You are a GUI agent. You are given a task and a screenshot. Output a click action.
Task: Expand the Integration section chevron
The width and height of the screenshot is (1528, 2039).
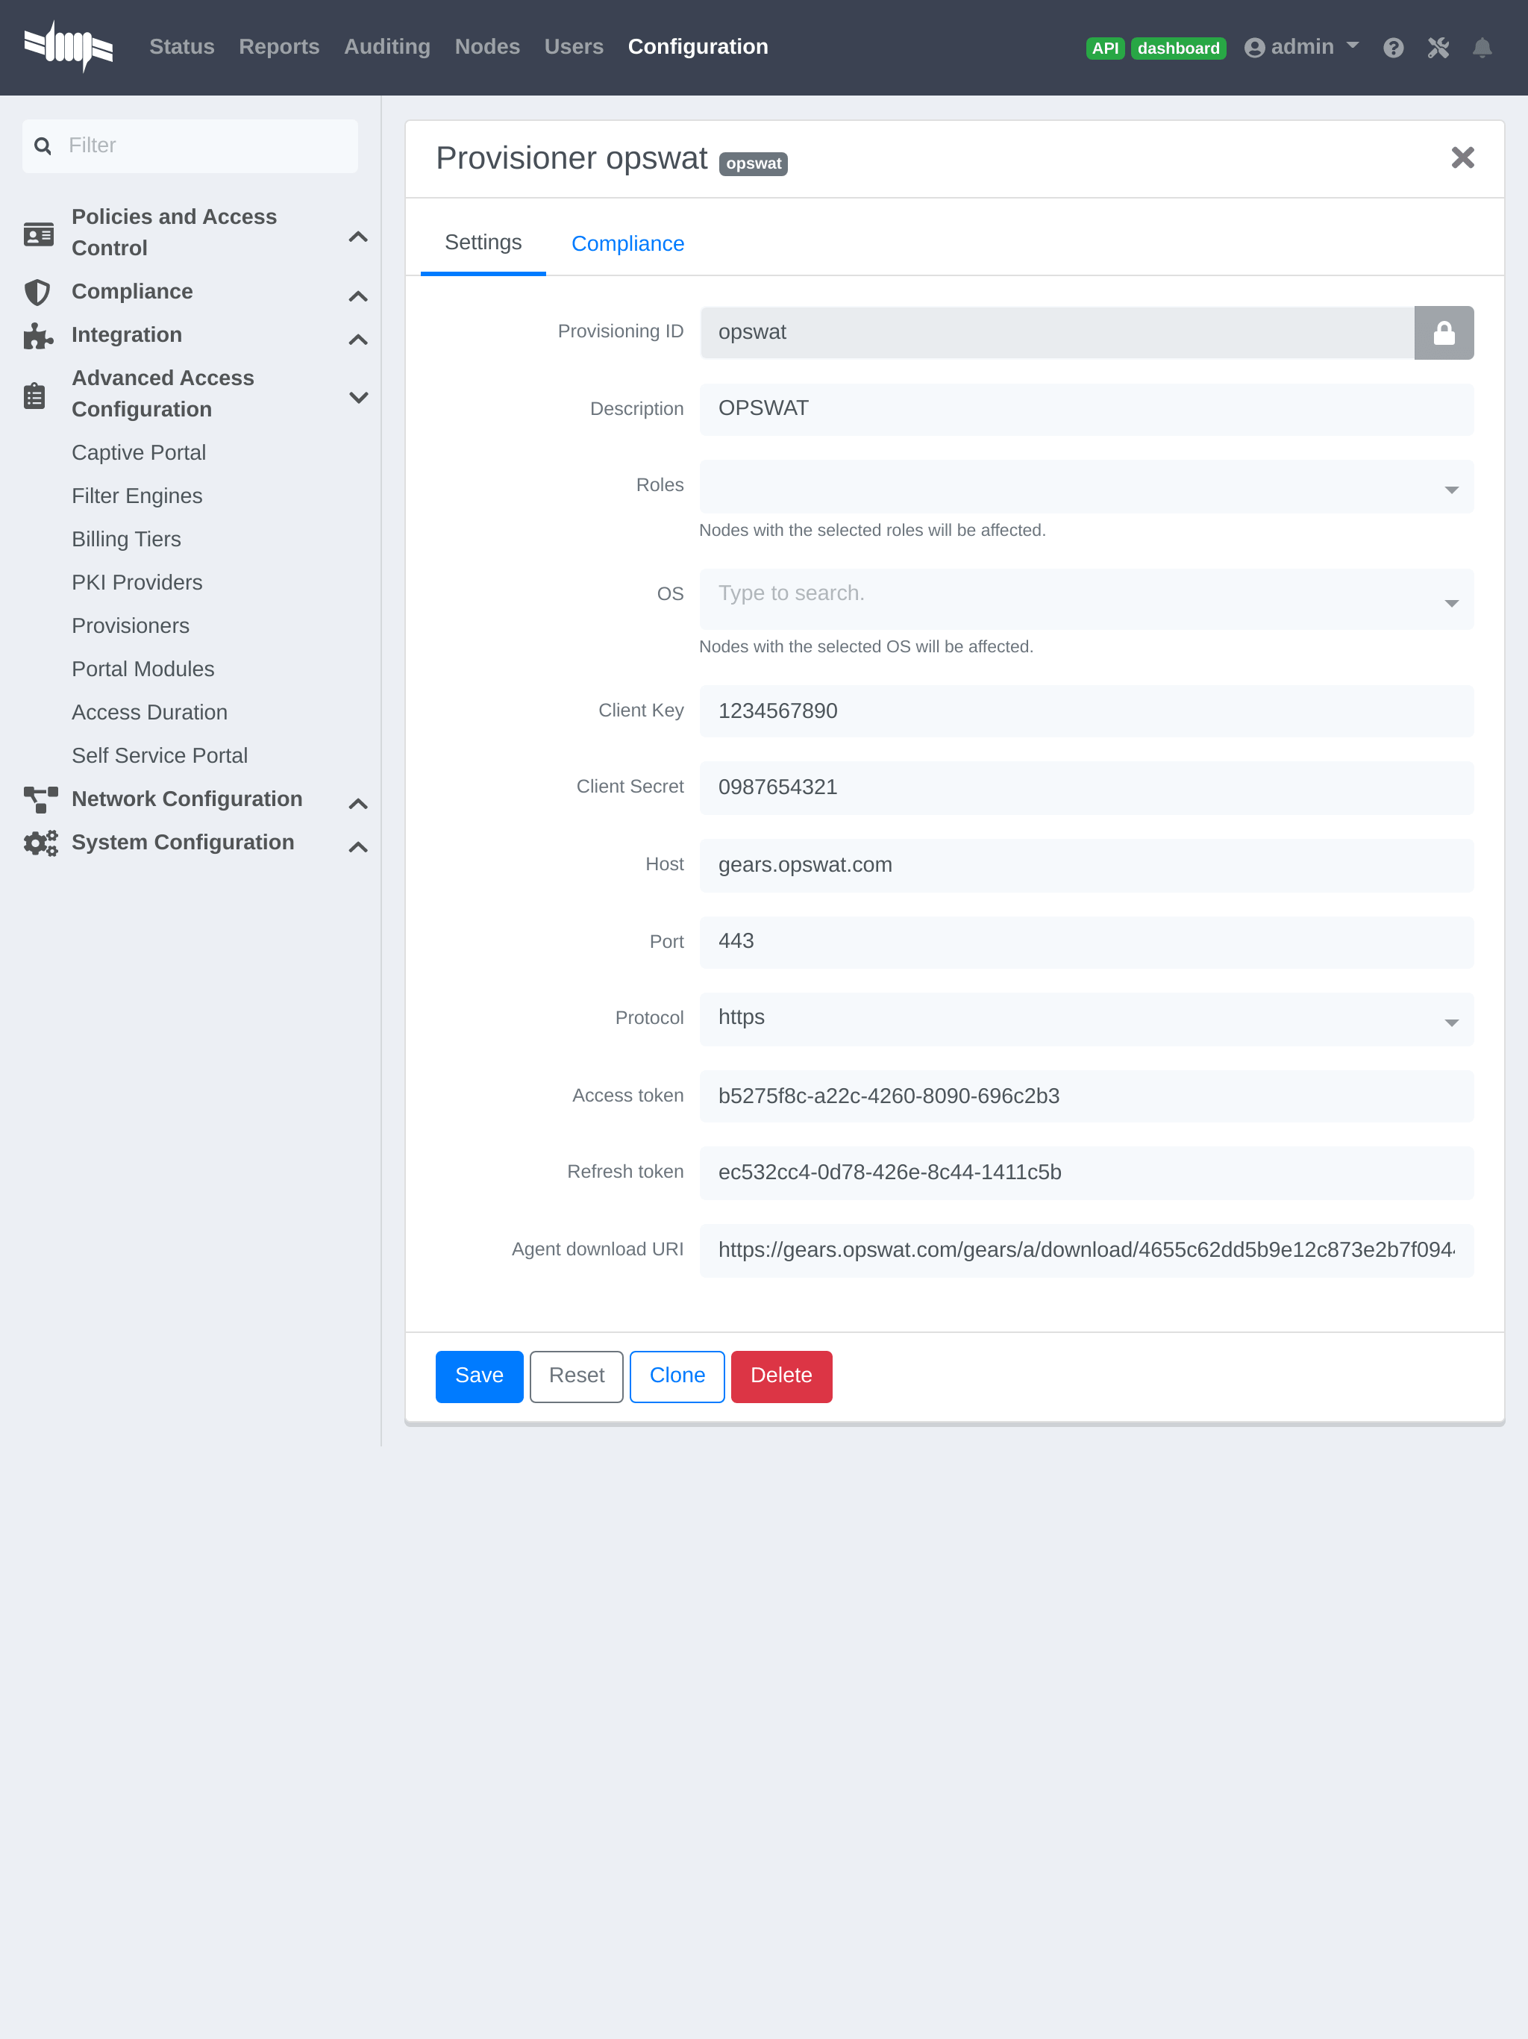357,340
